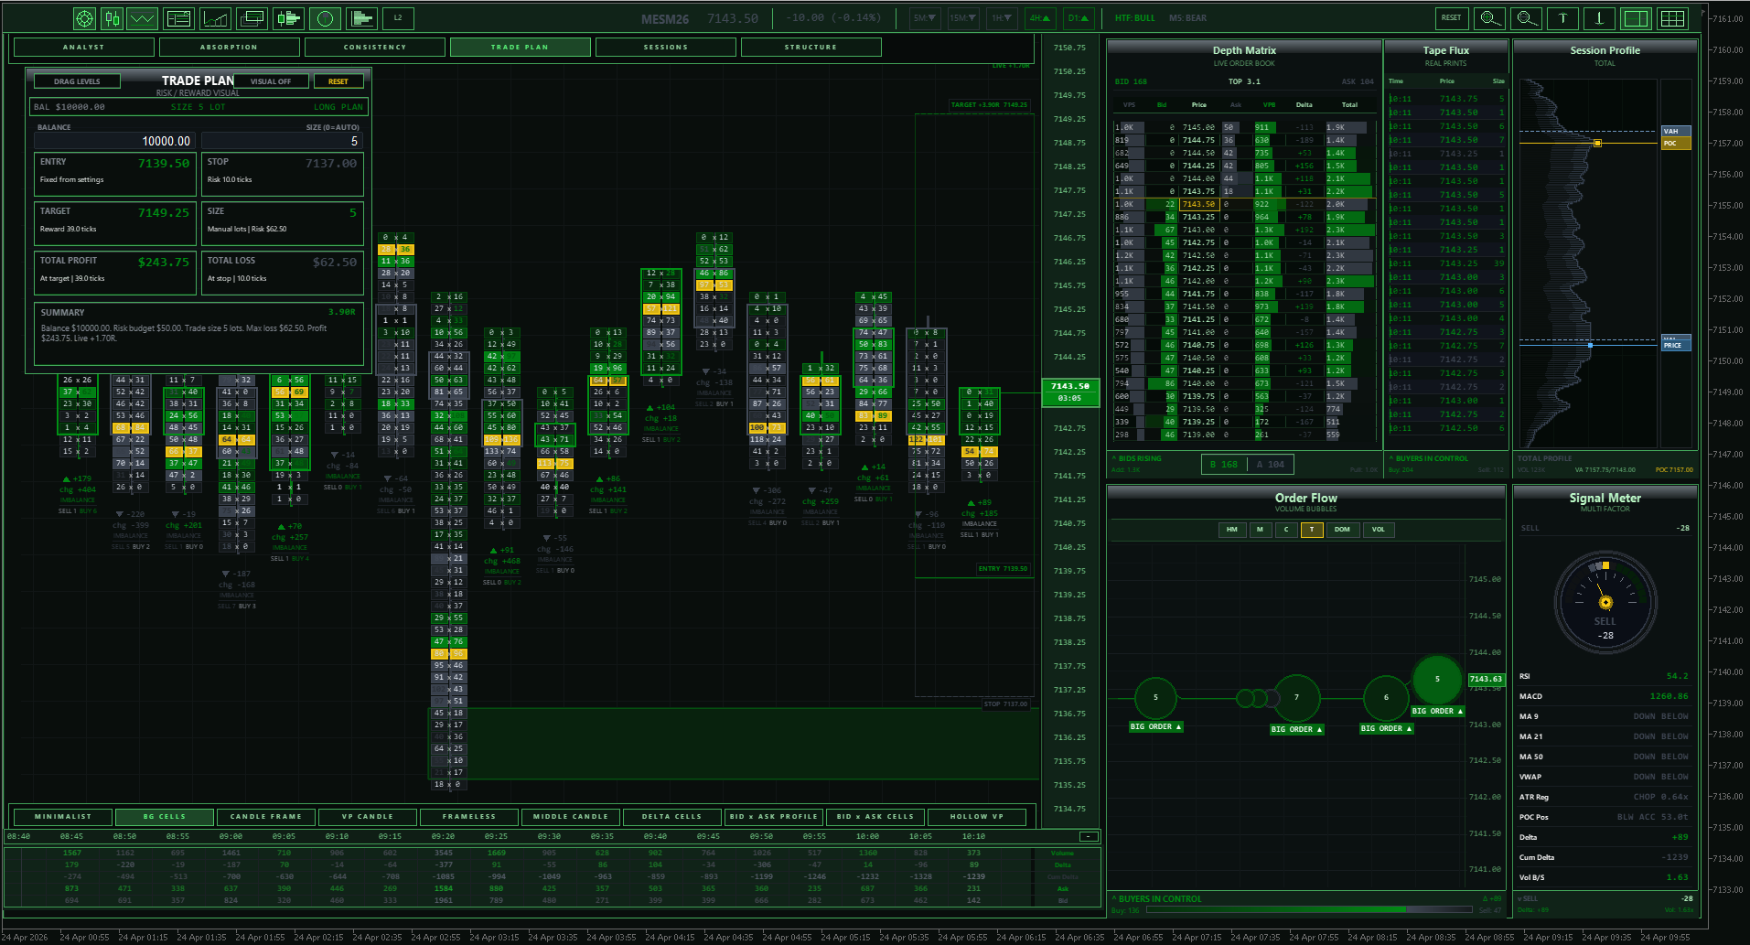
Task: Open the 4H timeframe dropdown
Action: 1040,18
